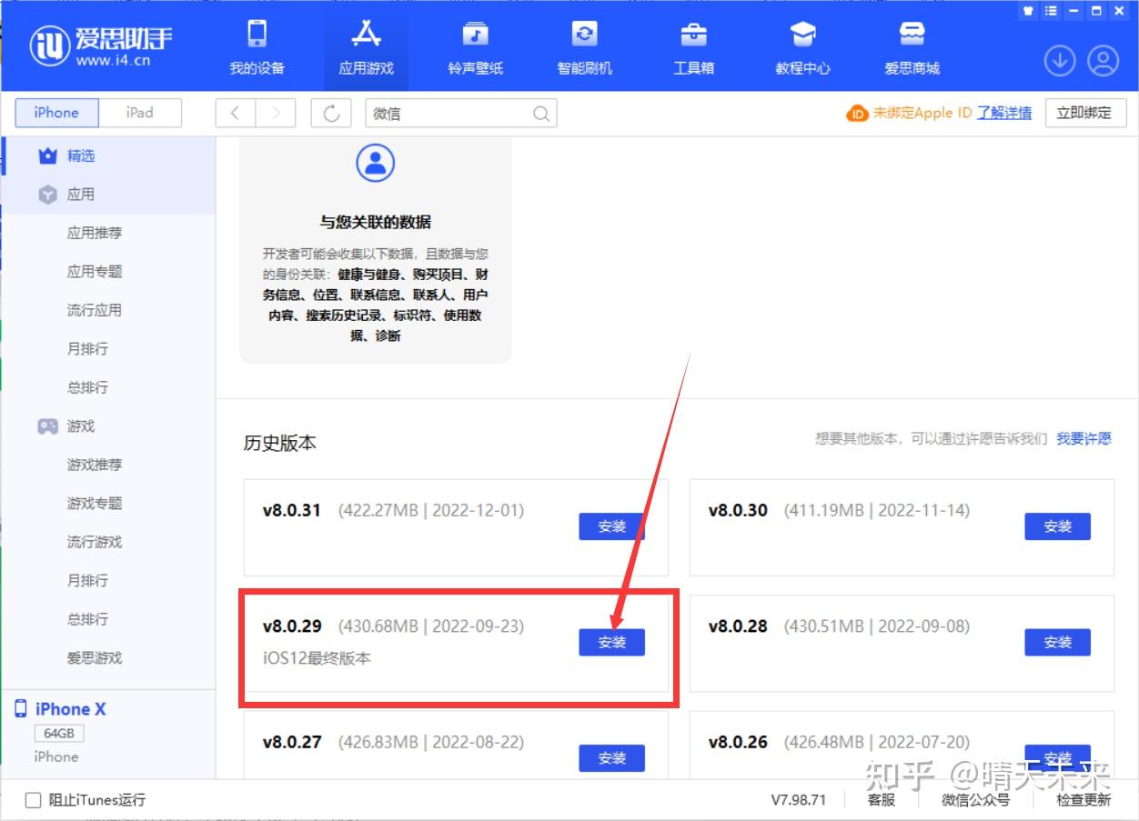The image size is (1139, 821).
Task: Install version v8.0.28
Action: point(1057,642)
